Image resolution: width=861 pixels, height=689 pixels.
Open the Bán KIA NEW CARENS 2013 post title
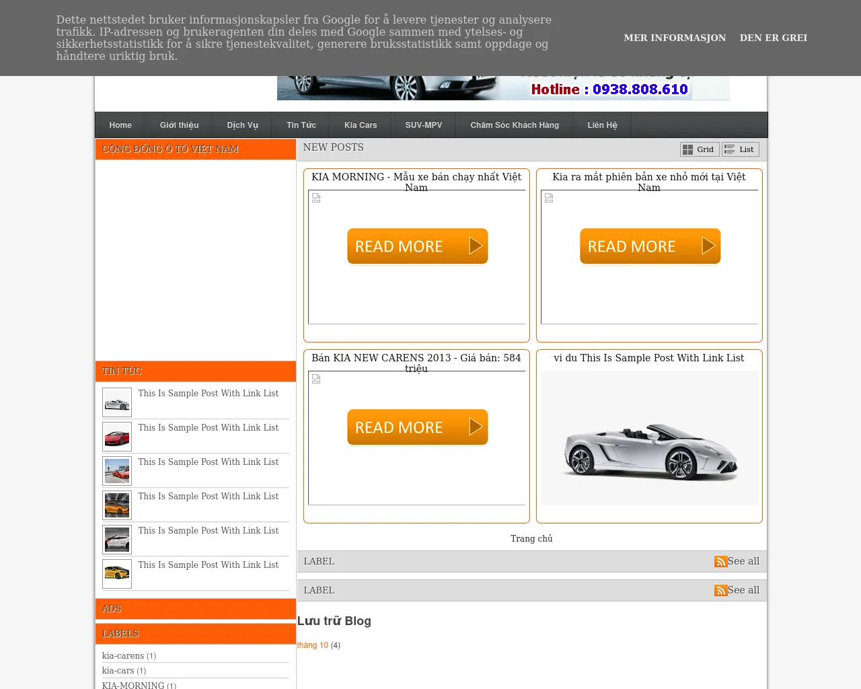[x=416, y=363]
